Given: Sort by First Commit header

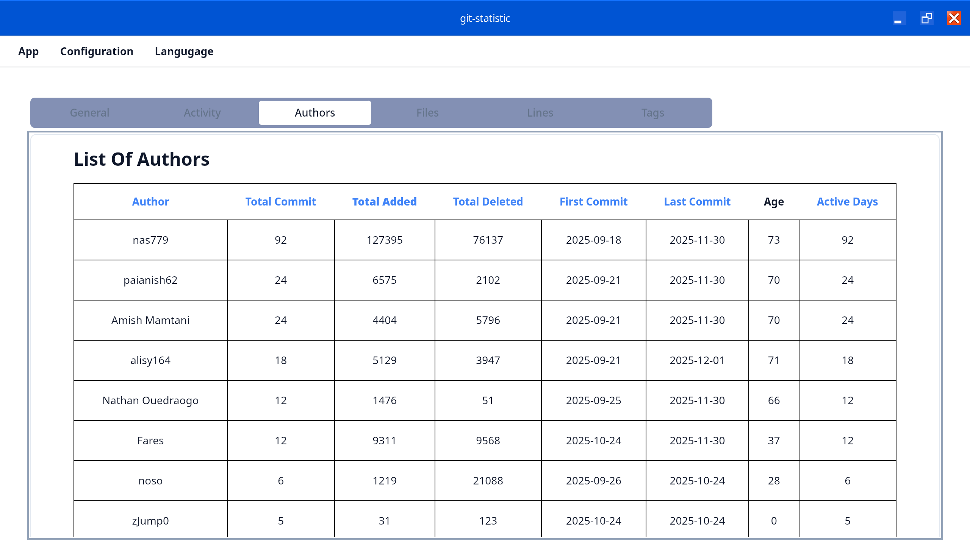Looking at the screenshot, I should pyautogui.click(x=593, y=202).
